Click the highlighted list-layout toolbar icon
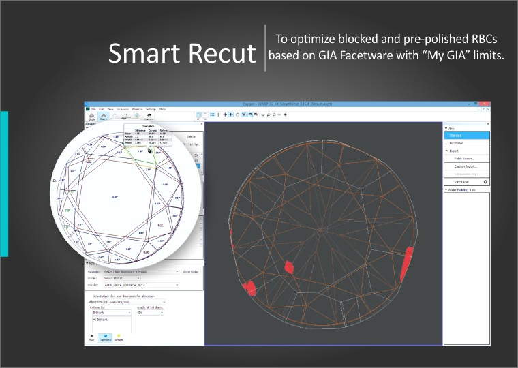Image resolution: width=518 pixels, height=368 pixels. (x=213, y=114)
